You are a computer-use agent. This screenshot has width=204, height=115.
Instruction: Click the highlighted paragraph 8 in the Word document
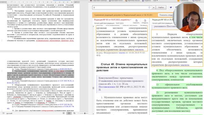click(x=40, y=75)
